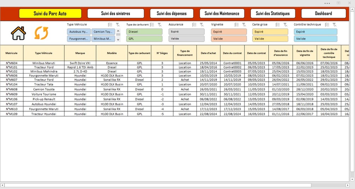Click the Date de fin d'assurance header
The width and height of the screenshot is (355, 189).
(x=280, y=53)
